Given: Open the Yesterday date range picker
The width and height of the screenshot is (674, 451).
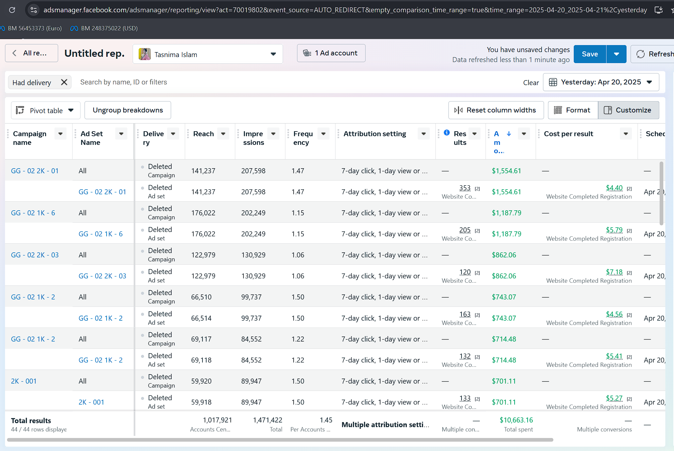Looking at the screenshot, I should (x=600, y=82).
